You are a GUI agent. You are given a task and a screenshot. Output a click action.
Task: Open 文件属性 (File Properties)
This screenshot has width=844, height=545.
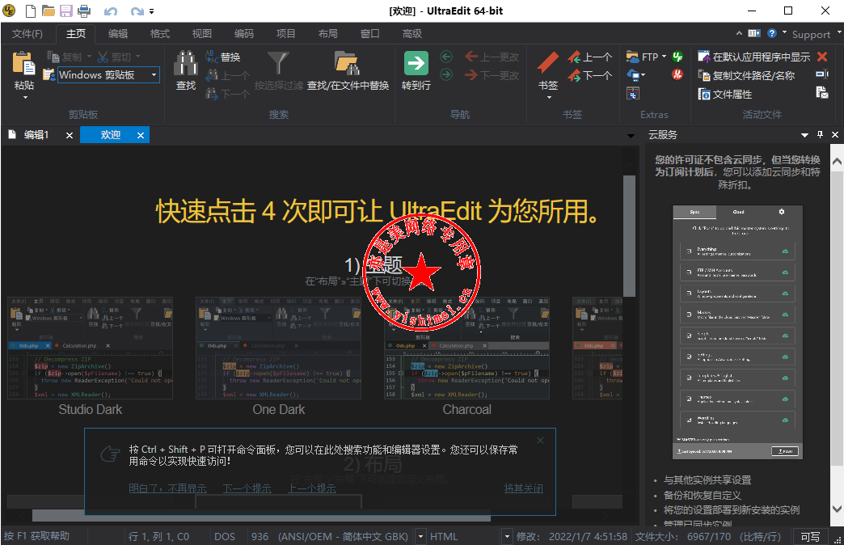[724, 95]
